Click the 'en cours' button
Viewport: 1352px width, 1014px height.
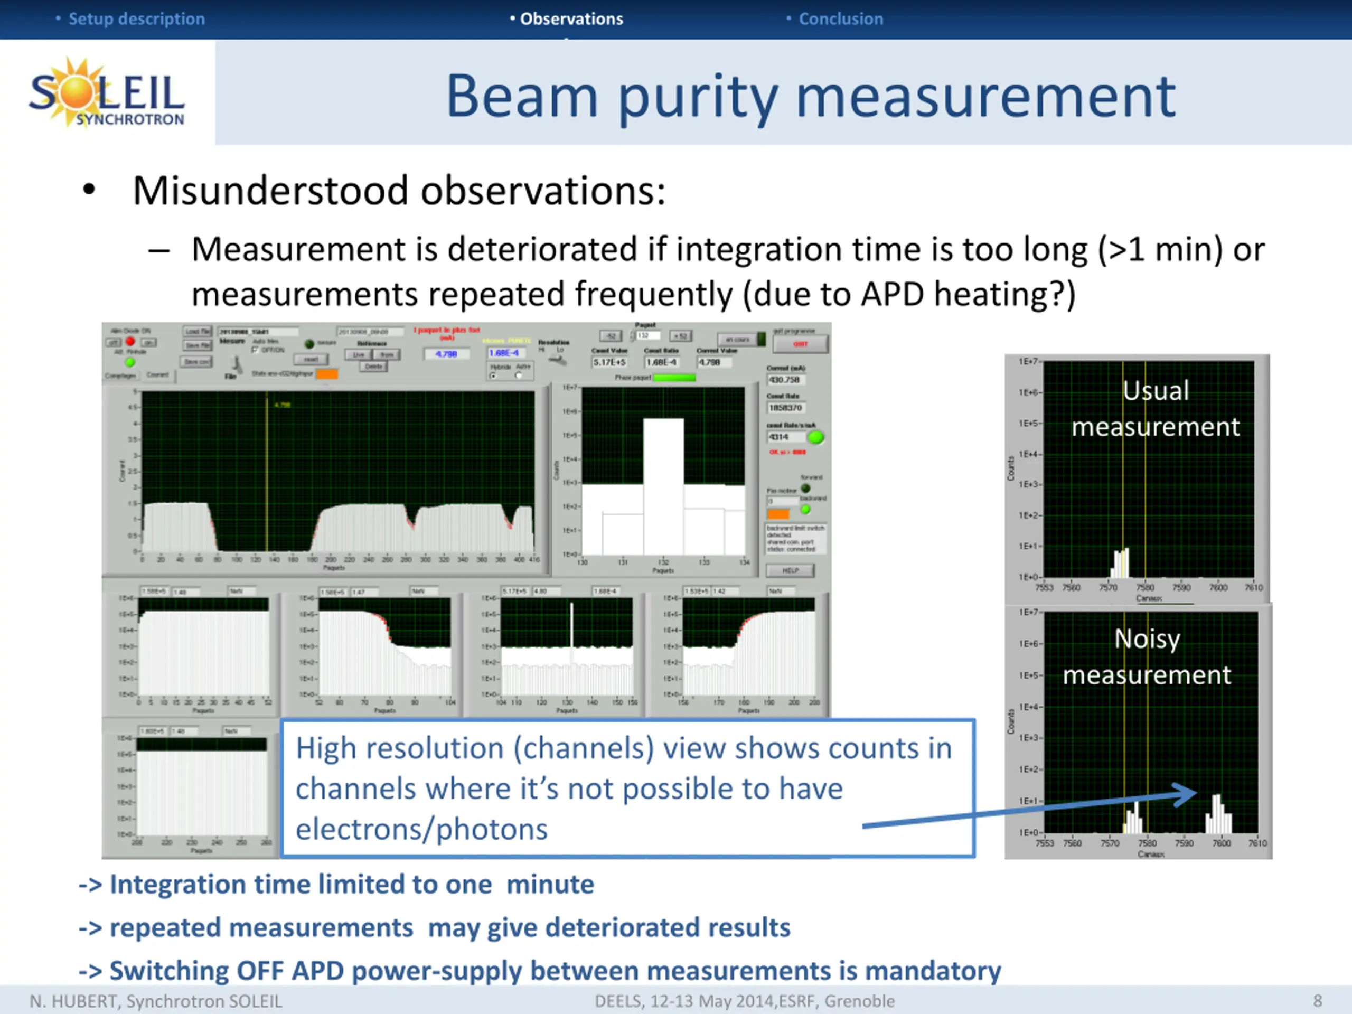click(738, 340)
